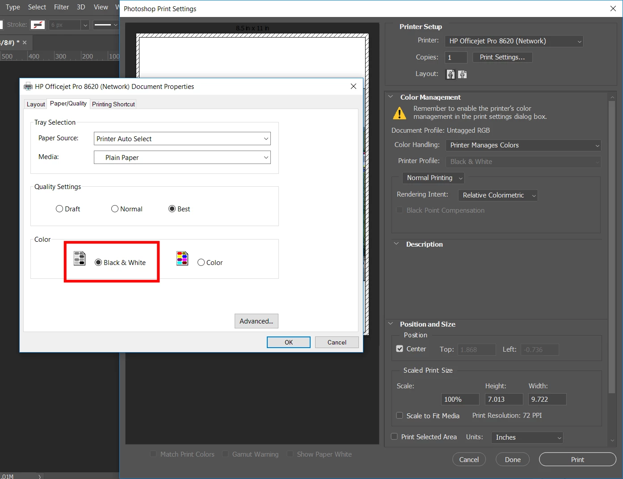This screenshot has width=623, height=479.
Task: Select portrait layout icon in Printer Setup
Action: (450, 74)
